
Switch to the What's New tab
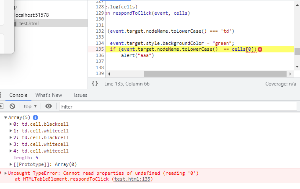point(49,95)
